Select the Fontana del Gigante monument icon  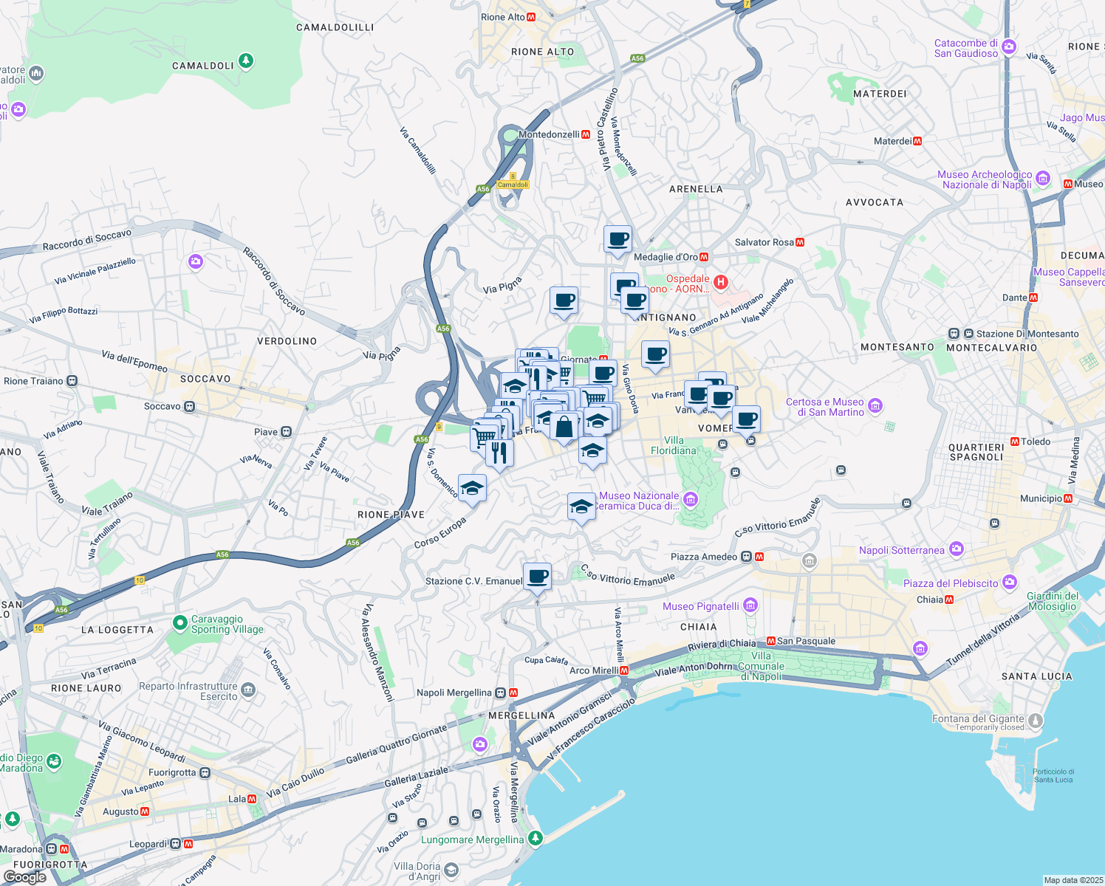tap(1036, 720)
